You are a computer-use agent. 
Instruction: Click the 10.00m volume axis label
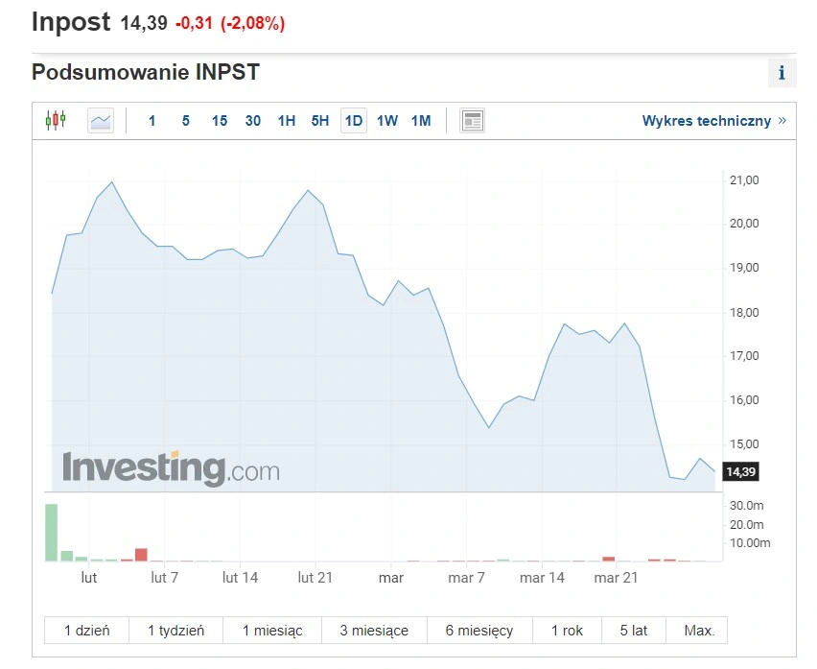(x=750, y=543)
